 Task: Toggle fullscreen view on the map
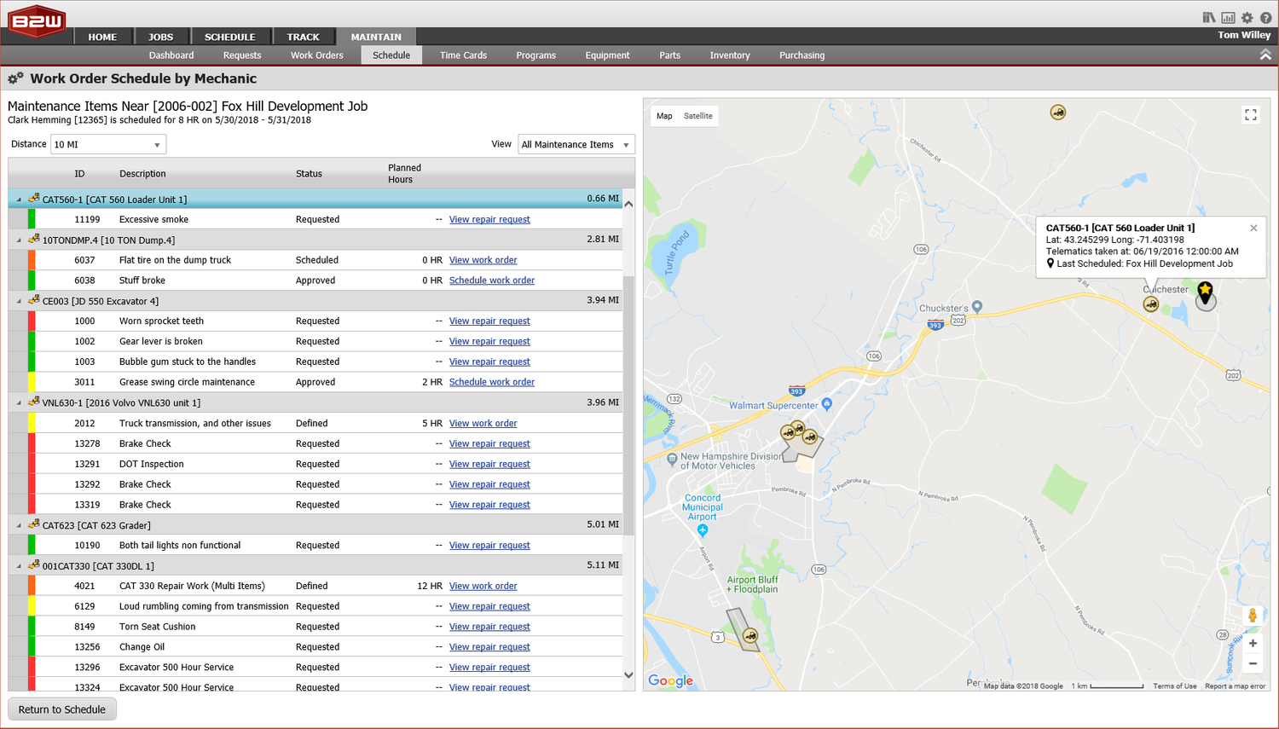tap(1250, 115)
